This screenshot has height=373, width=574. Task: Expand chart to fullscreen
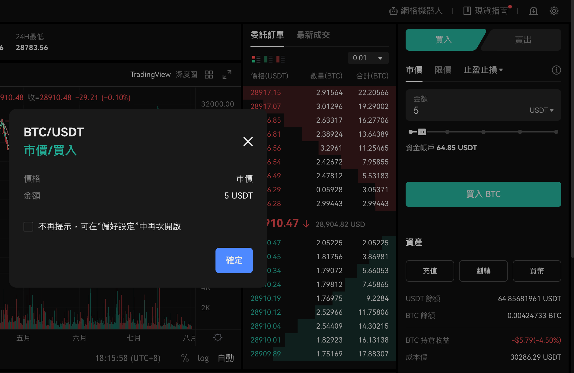coord(227,75)
